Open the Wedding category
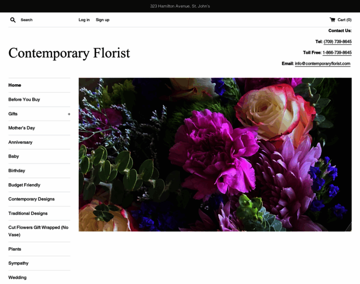Viewport: 360px width, 284px height. [18, 277]
